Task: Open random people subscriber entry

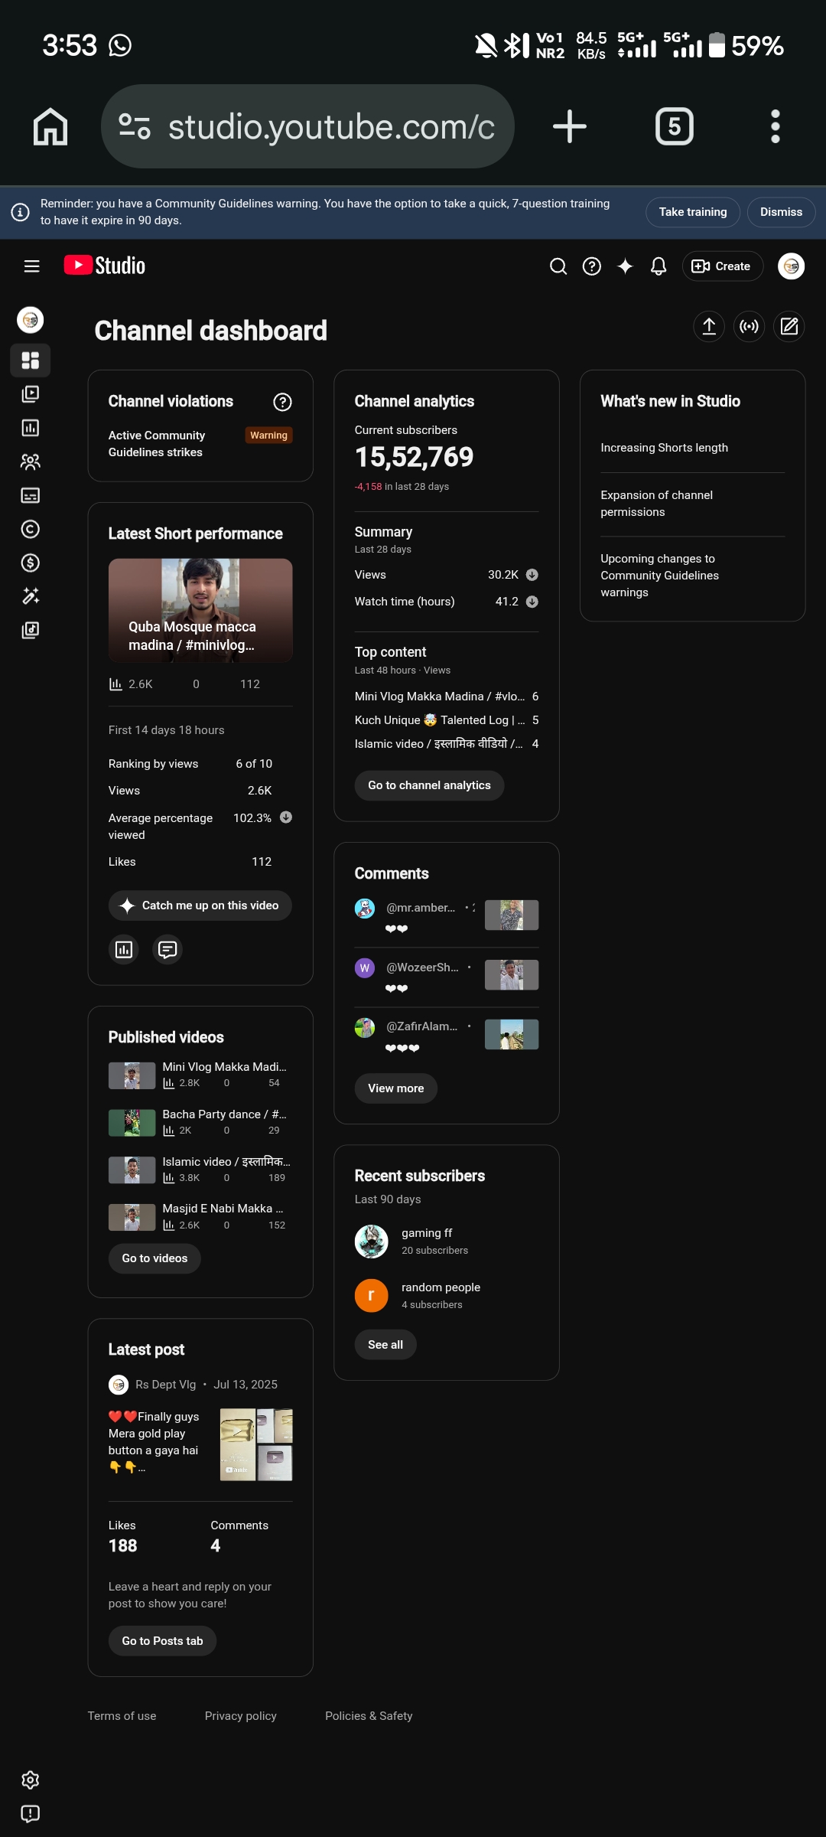Action: [x=447, y=1295]
